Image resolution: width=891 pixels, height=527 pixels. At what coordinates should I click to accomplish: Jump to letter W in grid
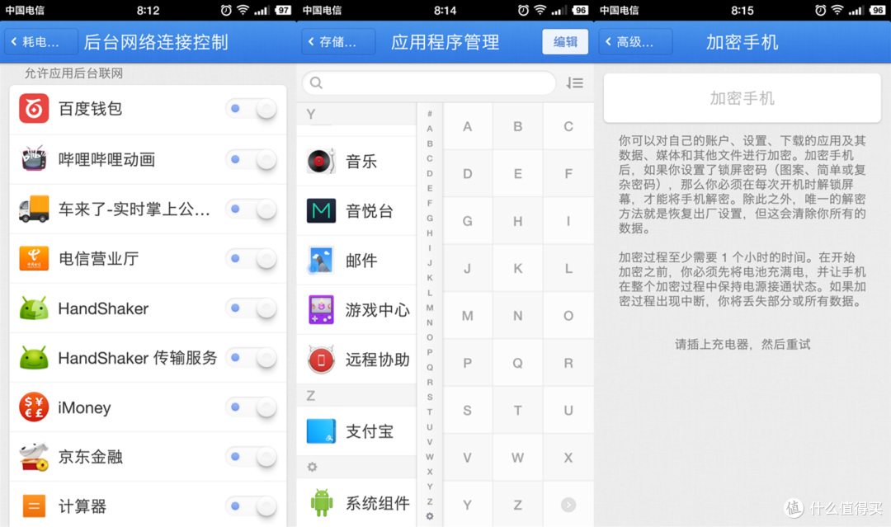(x=517, y=458)
